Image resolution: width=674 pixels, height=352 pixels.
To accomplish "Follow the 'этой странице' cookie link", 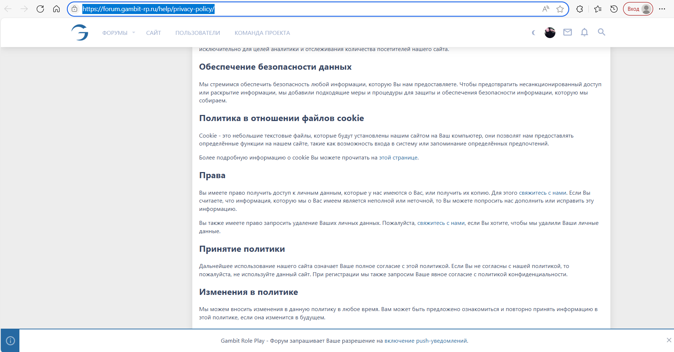I will (398, 158).
